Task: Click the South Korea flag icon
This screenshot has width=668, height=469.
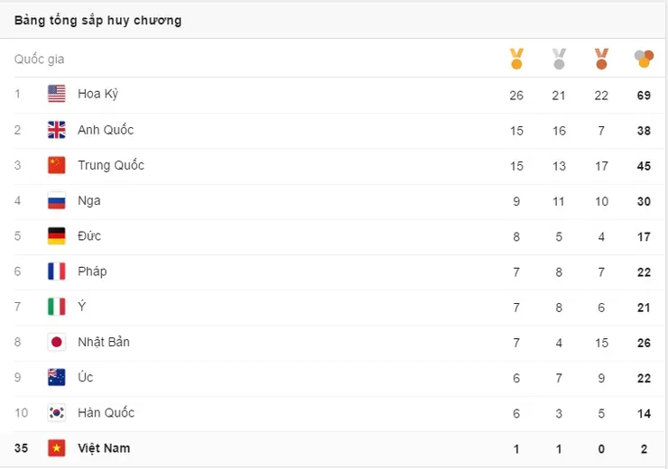Action: (57, 412)
